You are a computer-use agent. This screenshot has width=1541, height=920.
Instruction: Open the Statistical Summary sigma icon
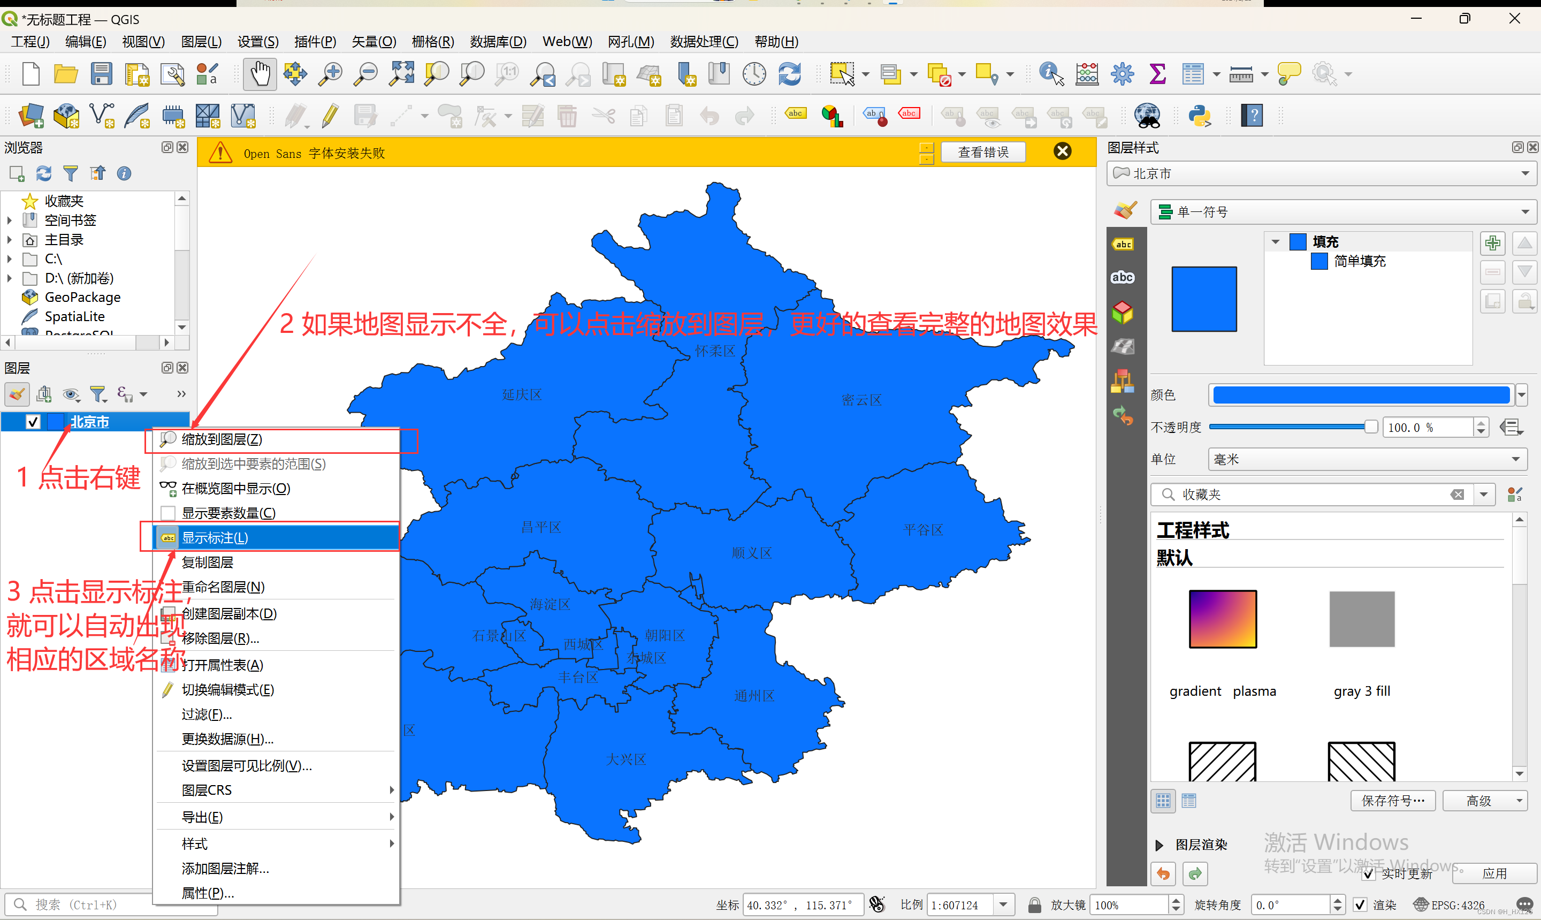tap(1157, 74)
